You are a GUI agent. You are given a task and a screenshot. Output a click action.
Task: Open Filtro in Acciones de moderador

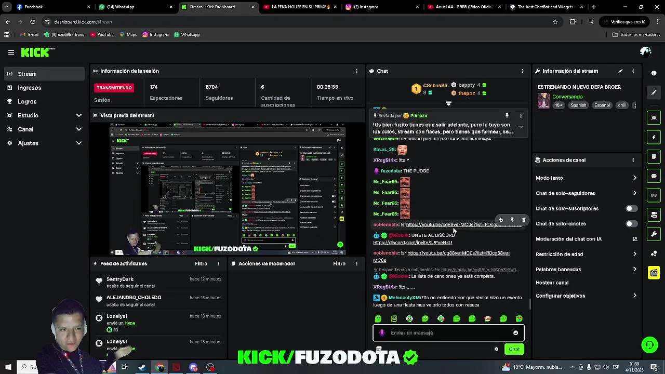click(x=339, y=263)
